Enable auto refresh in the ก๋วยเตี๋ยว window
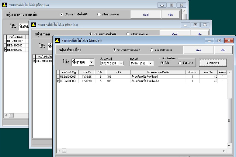Screen dimensions: 236x157 114,50
